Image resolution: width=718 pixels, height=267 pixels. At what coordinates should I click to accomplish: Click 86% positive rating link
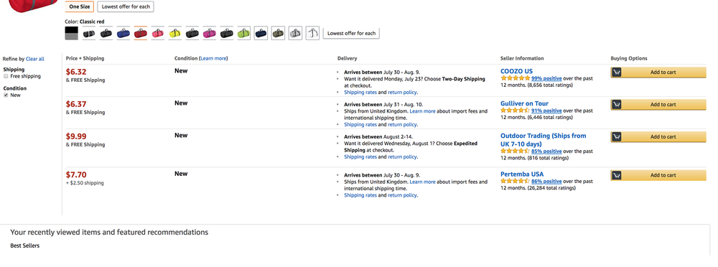(546, 182)
